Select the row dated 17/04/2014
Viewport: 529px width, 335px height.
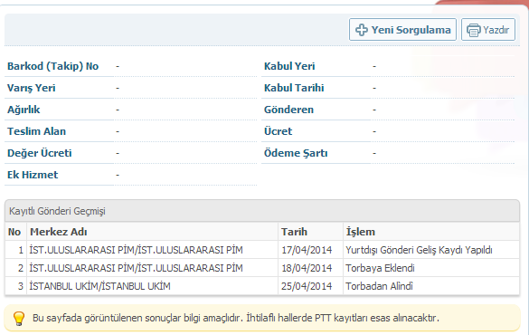[x=262, y=250]
